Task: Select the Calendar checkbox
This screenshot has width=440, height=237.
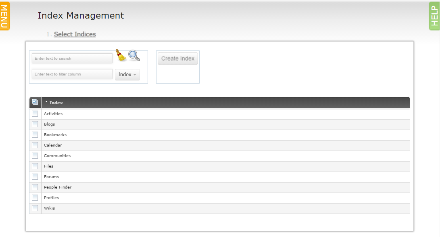Action: (35, 145)
